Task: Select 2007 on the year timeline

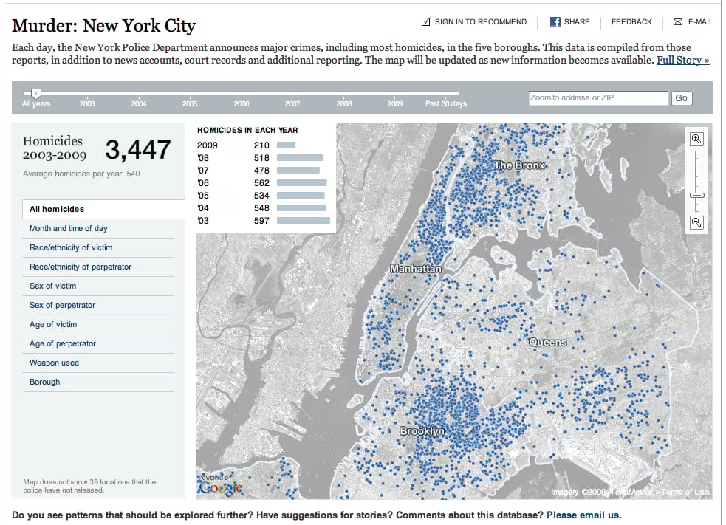Action: [292, 103]
